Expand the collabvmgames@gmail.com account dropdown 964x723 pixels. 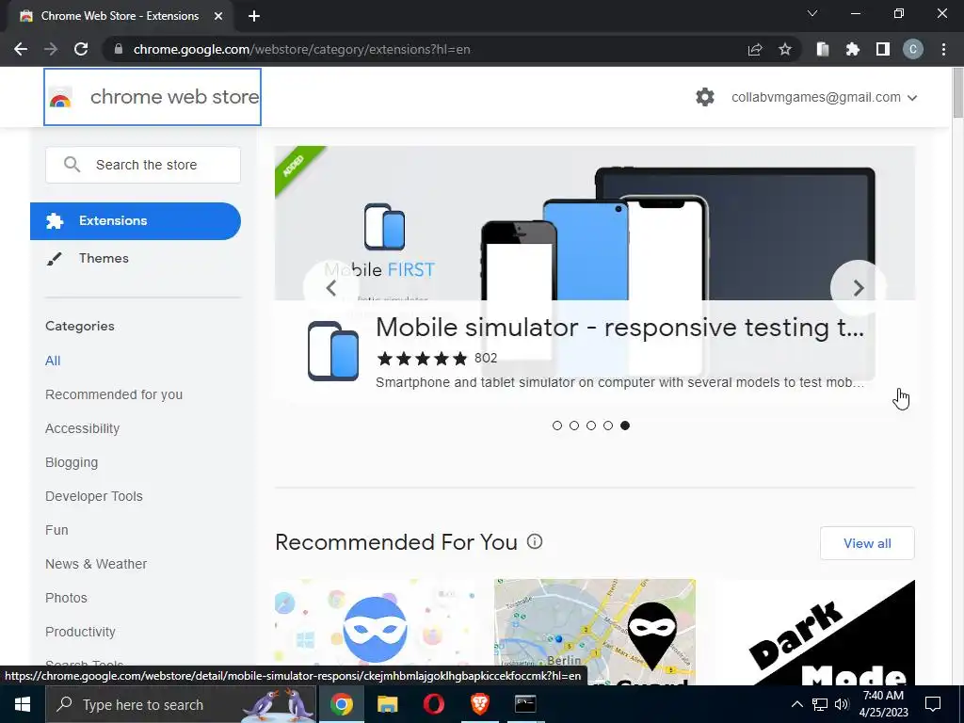pos(824,97)
